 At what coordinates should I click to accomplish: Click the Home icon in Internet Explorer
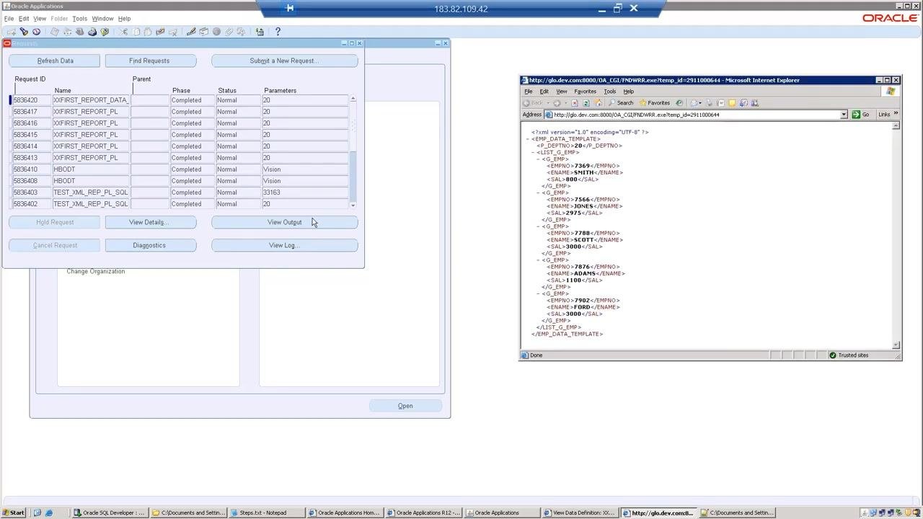coord(598,103)
